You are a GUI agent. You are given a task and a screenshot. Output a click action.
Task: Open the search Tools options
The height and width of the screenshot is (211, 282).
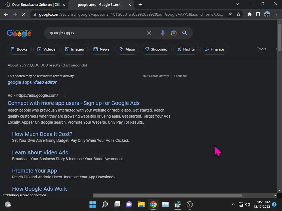point(261,49)
